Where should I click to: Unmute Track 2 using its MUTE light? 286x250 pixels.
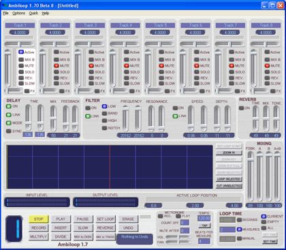(57, 65)
